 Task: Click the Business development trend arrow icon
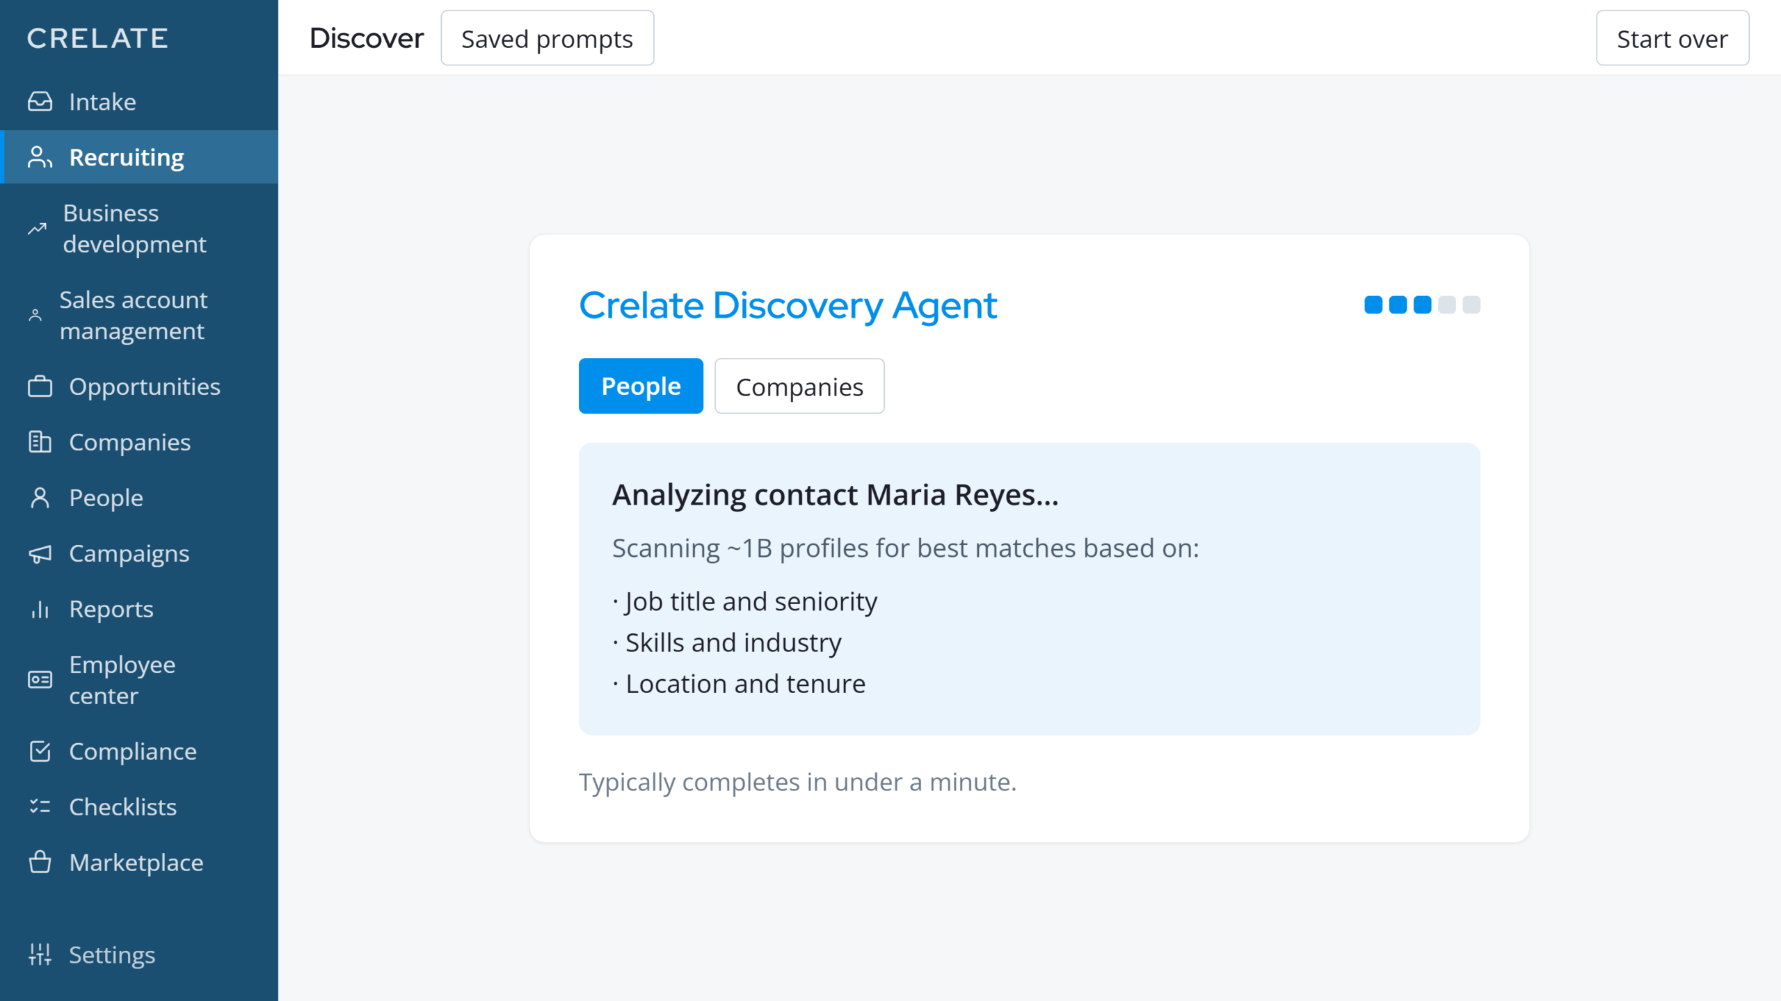tap(37, 229)
